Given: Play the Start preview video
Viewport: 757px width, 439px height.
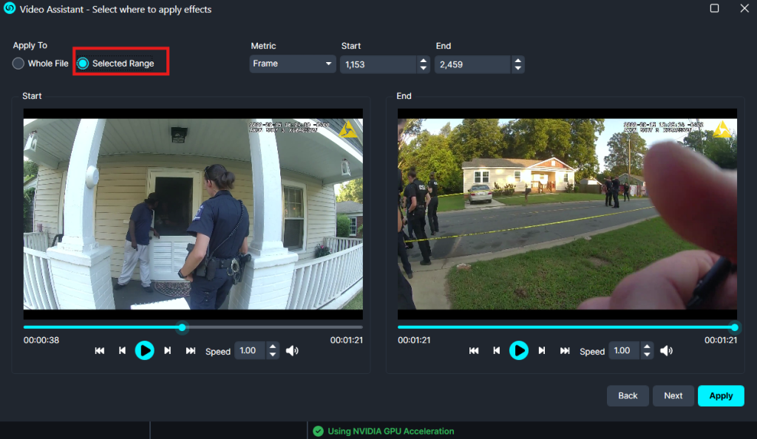Looking at the screenshot, I should click(144, 350).
